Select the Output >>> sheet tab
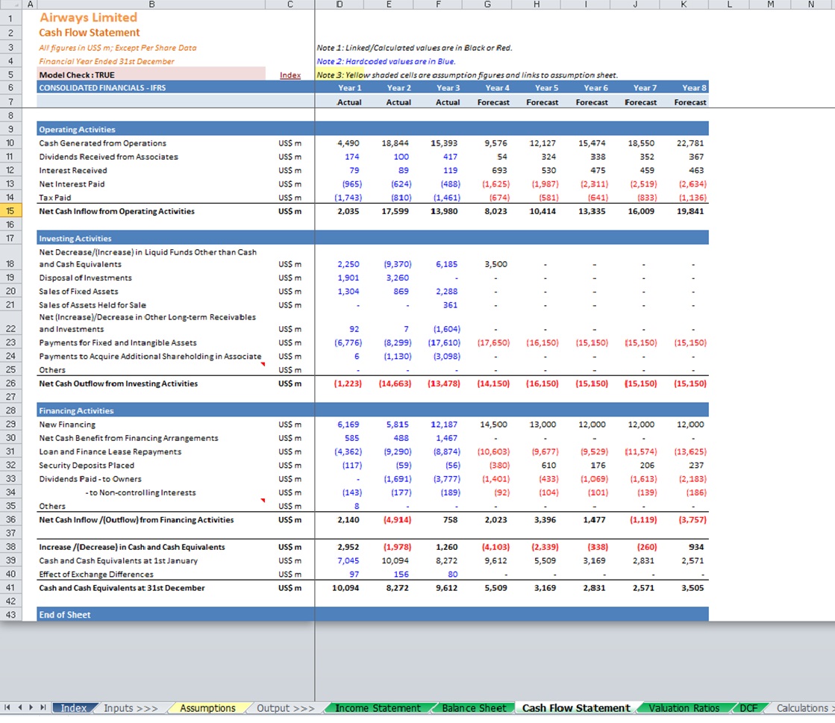This screenshot has height=723, width=835. coord(286,708)
